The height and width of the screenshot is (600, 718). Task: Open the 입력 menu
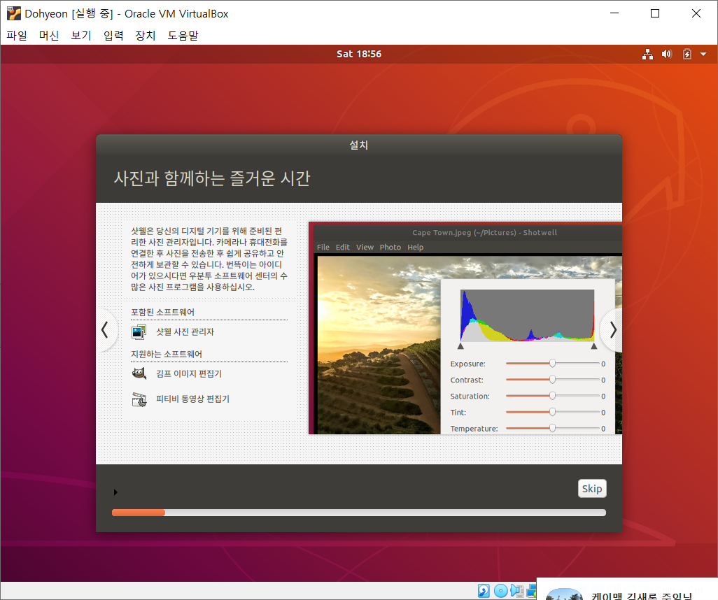click(x=113, y=35)
